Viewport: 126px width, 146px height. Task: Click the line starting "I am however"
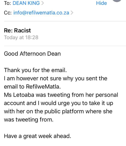[56, 78]
